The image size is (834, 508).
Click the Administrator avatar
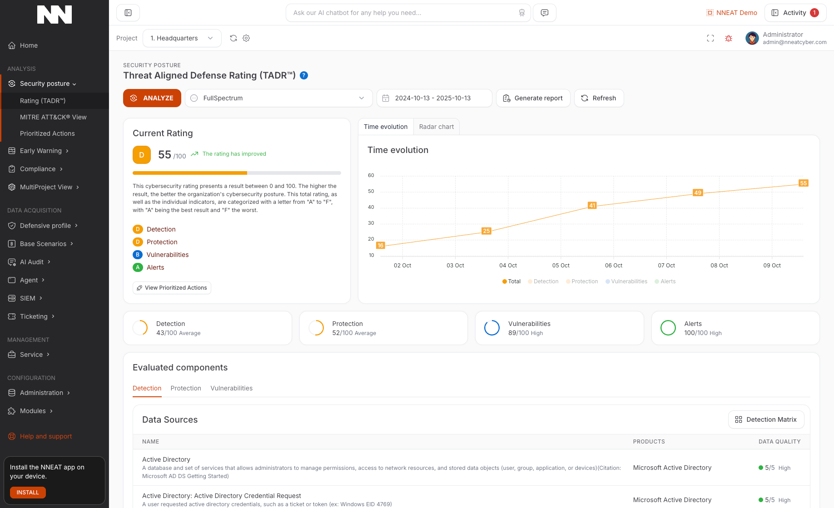pyautogui.click(x=752, y=38)
